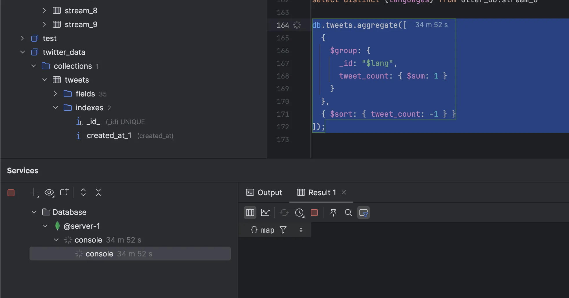
Task: Switch result view to chart mode
Action: click(x=265, y=213)
